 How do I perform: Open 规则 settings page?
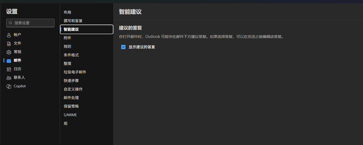click(87, 46)
